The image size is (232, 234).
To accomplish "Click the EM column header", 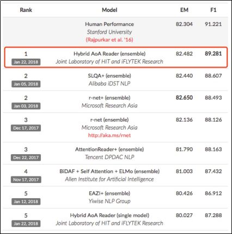I will pyautogui.click(x=184, y=10).
